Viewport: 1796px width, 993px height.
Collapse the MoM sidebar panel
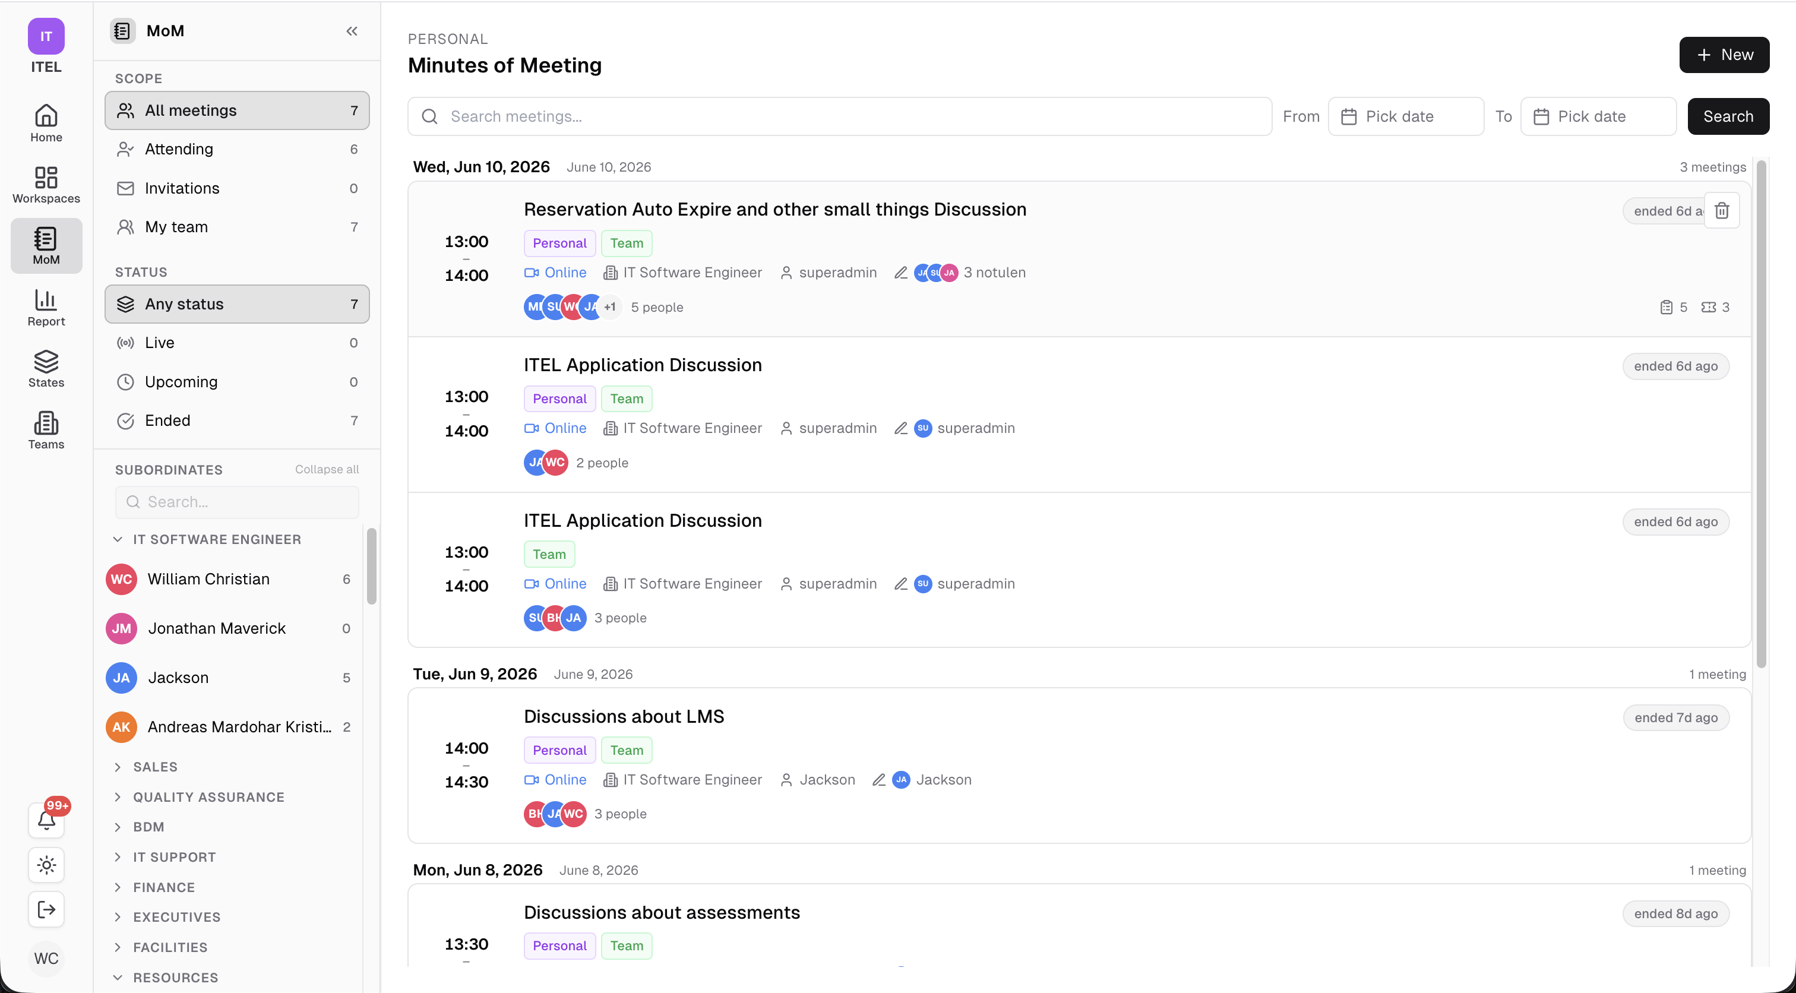(x=352, y=31)
